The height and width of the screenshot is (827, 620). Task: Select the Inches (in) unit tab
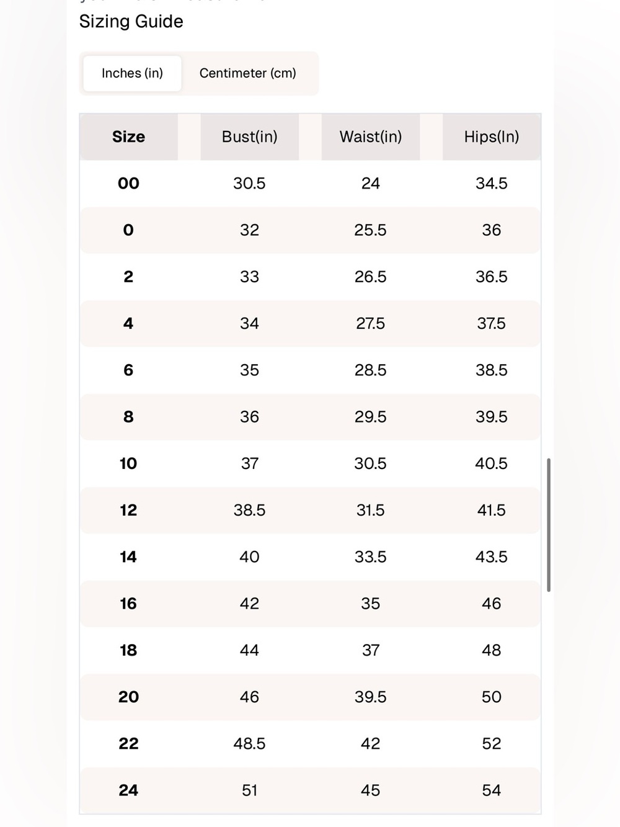[132, 73]
